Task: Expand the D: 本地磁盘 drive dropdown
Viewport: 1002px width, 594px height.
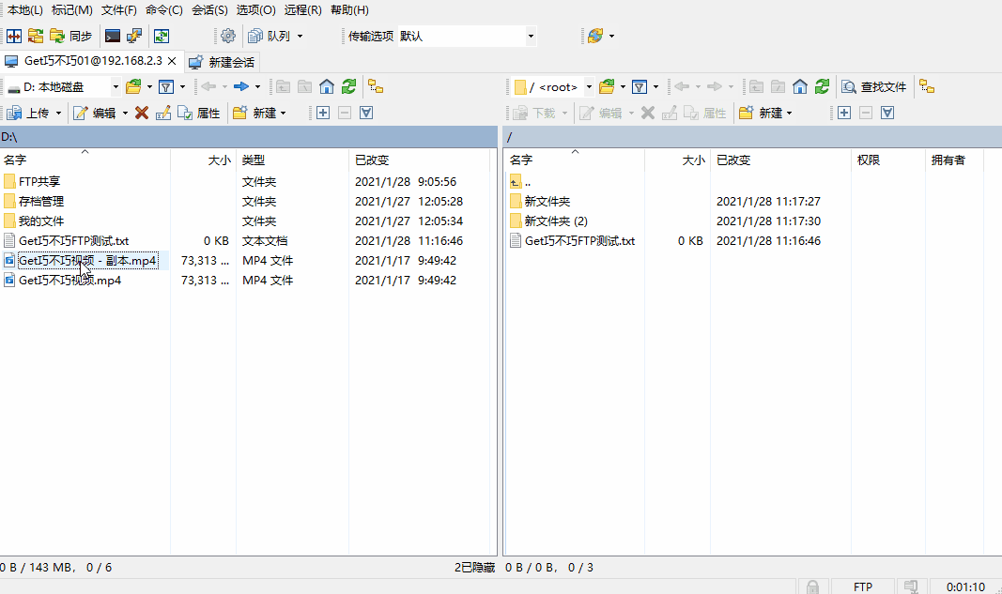Action: (x=116, y=87)
